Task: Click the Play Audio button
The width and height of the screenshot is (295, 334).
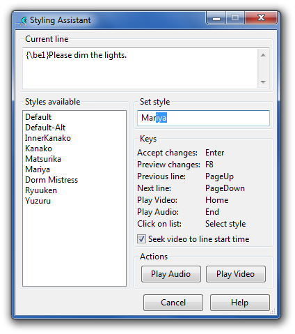Action: (x=171, y=274)
